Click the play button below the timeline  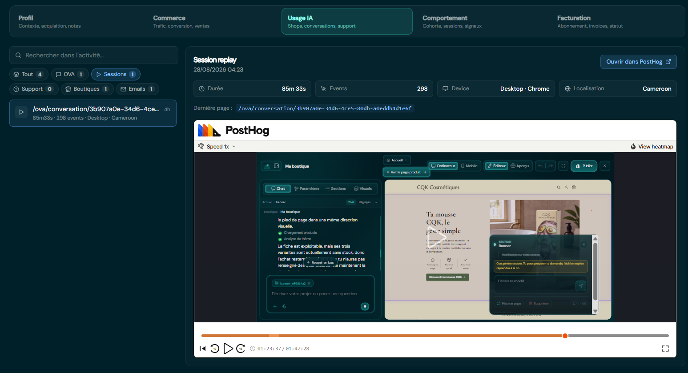click(x=228, y=349)
